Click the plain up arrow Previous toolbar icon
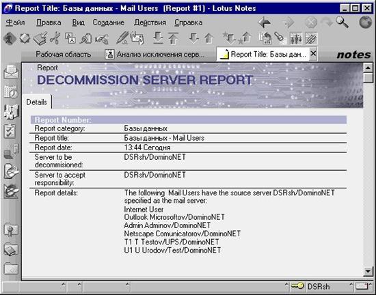The width and height of the screenshot is (376, 295). (209, 38)
